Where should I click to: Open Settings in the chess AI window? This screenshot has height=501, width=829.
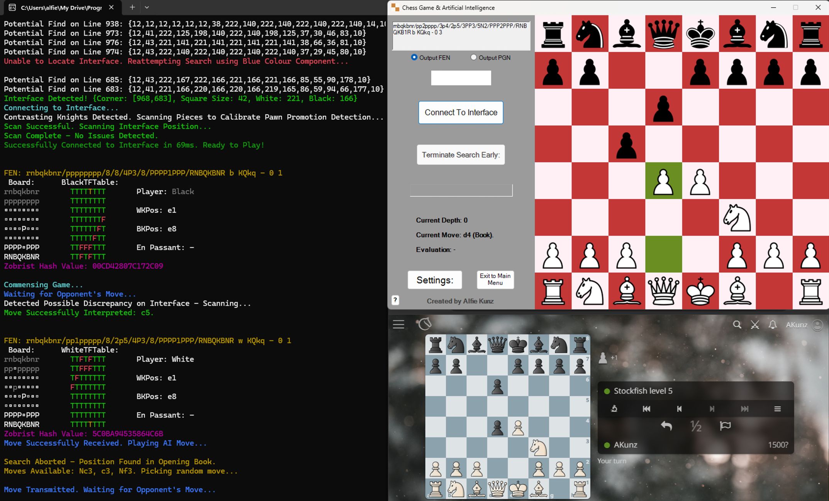[435, 280]
